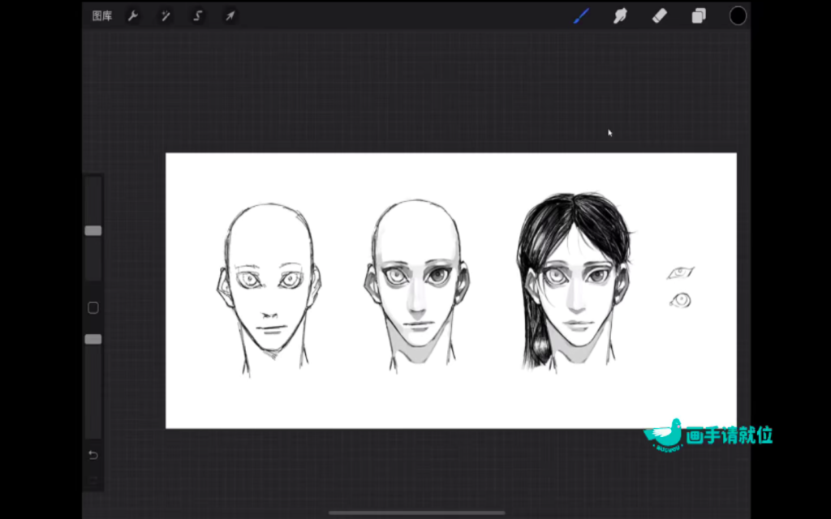831x519 pixels.
Task: Activate the Selection S-shaped tool
Action: pyautogui.click(x=198, y=16)
